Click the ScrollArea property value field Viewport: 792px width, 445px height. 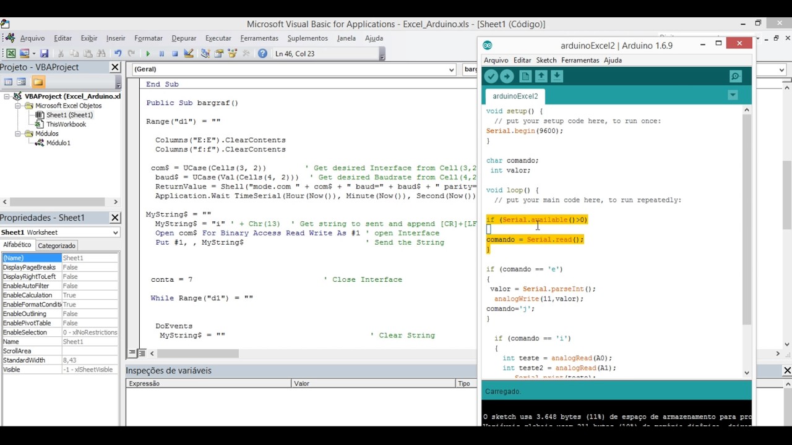(90, 351)
